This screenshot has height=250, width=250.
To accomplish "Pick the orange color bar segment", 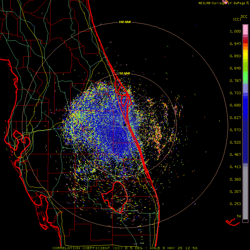I will (245, 48).
